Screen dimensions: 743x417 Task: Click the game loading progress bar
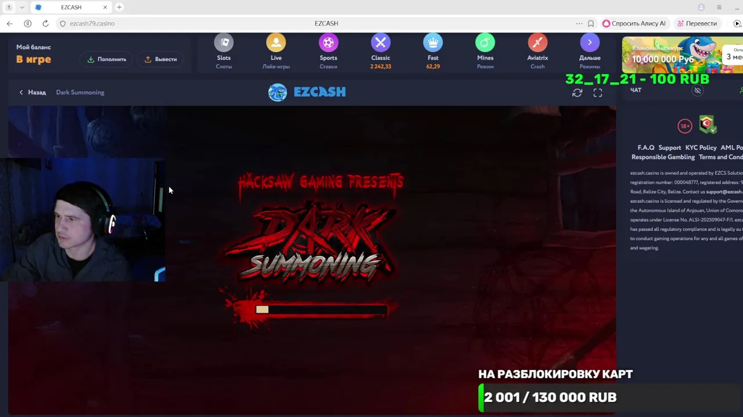click(x=321, y=310)
